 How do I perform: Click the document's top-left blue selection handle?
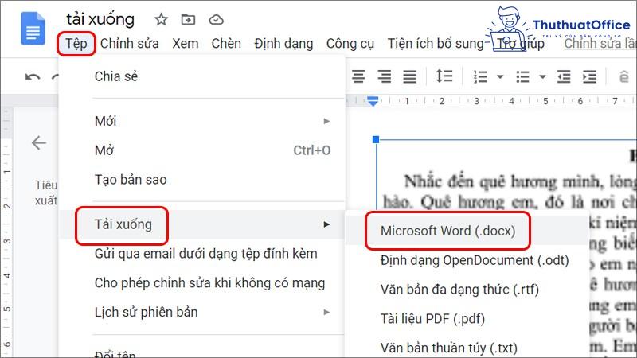coord(376,140)
